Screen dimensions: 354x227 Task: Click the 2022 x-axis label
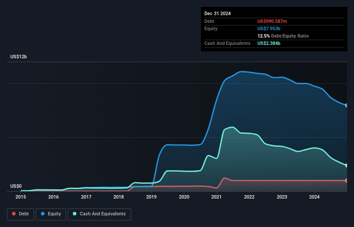click(249, 197)
